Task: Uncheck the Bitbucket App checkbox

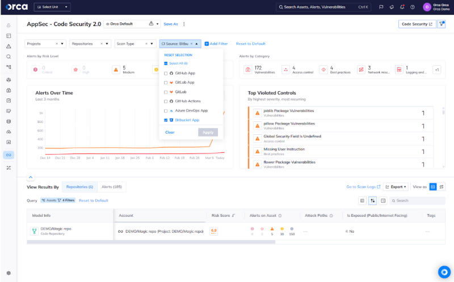Action: 166,120
